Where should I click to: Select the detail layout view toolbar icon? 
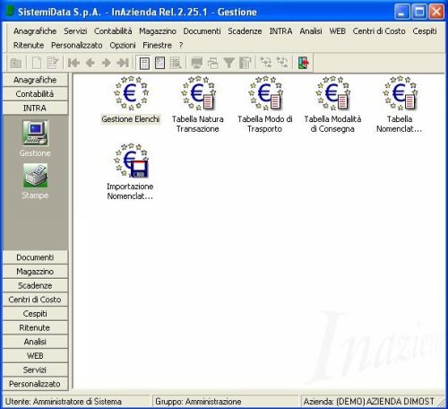coord(159,63)
